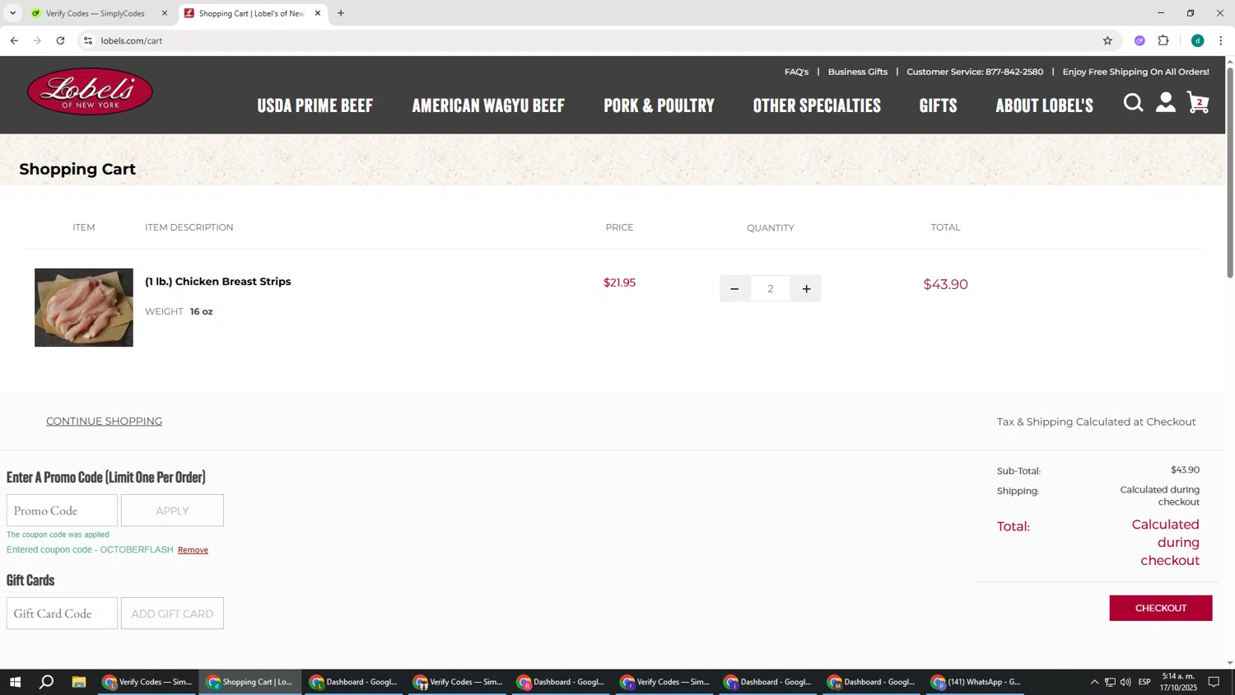Reload the page with the refresh icon
Image resolution: width=1235 pixels, height=695 pixels.
tap(60, 40)
